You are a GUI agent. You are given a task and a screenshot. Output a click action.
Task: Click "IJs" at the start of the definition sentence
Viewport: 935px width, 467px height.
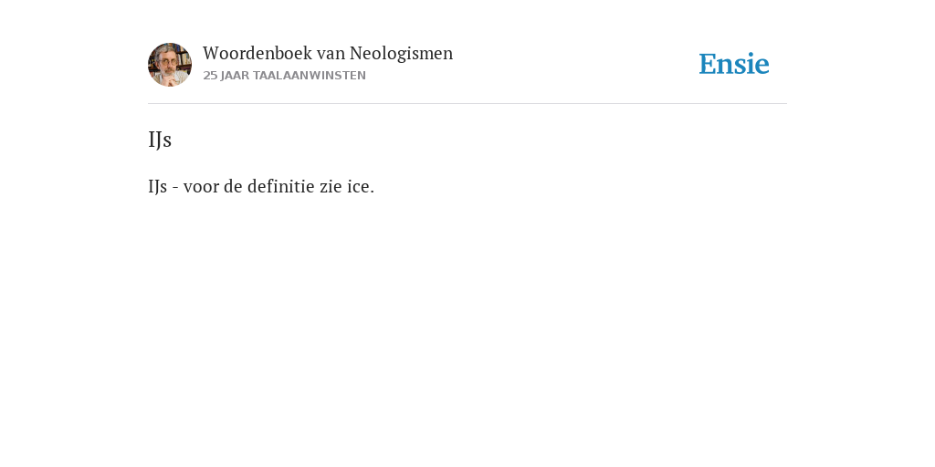click(157, 186)
